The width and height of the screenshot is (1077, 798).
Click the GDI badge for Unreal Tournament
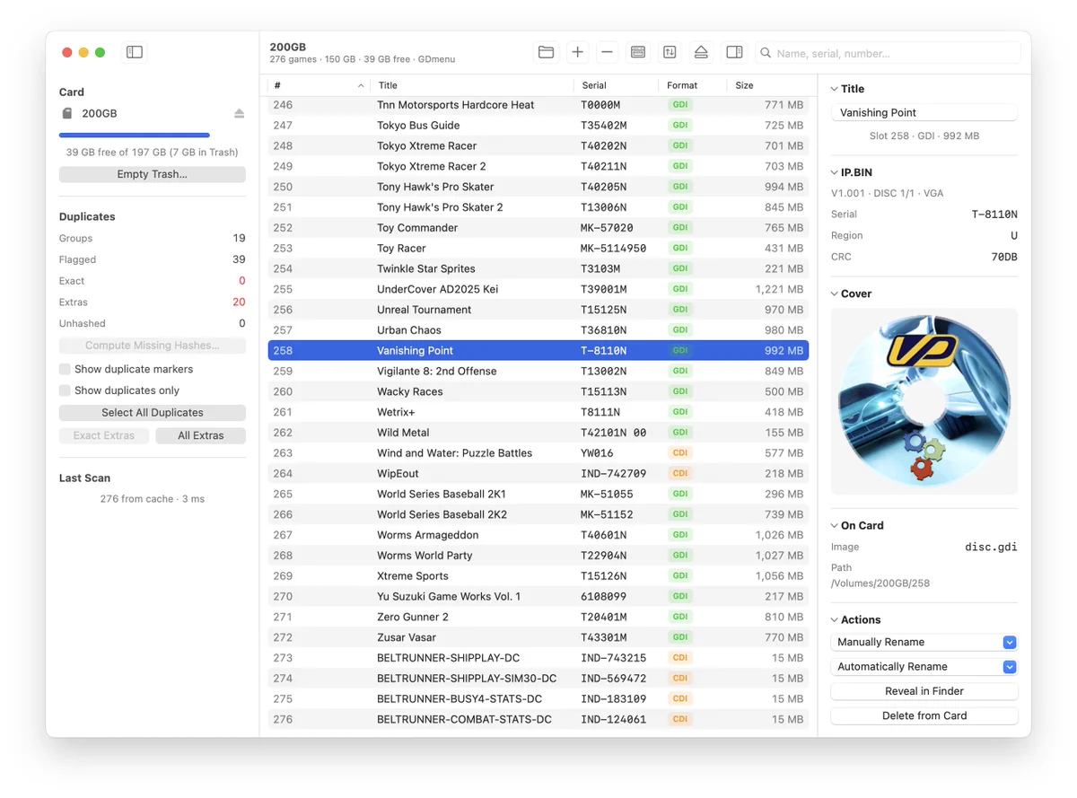pyautogui.click(x=680, y=310)
